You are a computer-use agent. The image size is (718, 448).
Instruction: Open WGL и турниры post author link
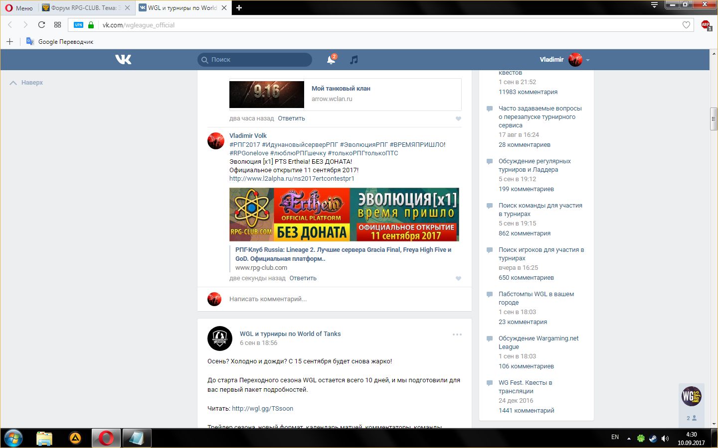click(x=290, y=334)
